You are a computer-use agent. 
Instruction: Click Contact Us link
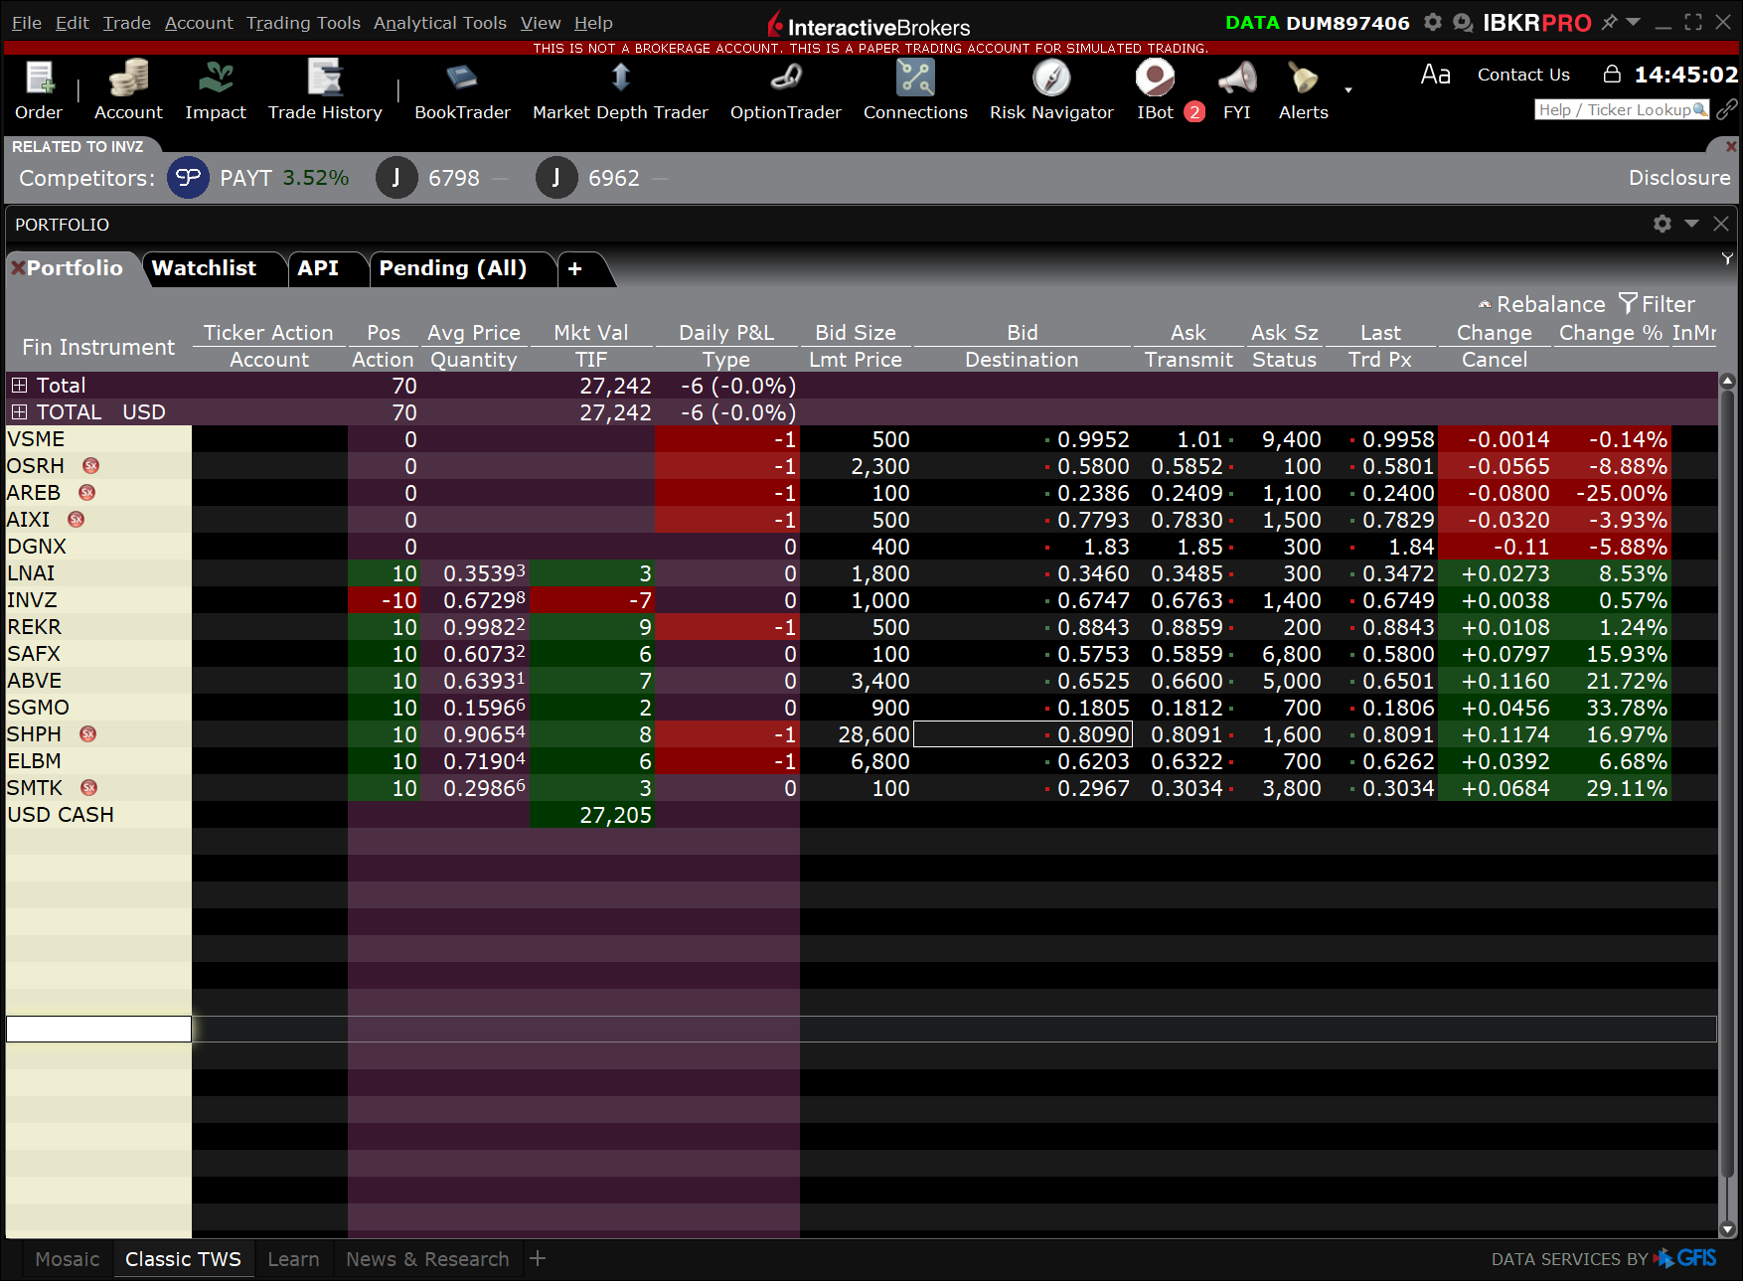tap(1523, 75)
